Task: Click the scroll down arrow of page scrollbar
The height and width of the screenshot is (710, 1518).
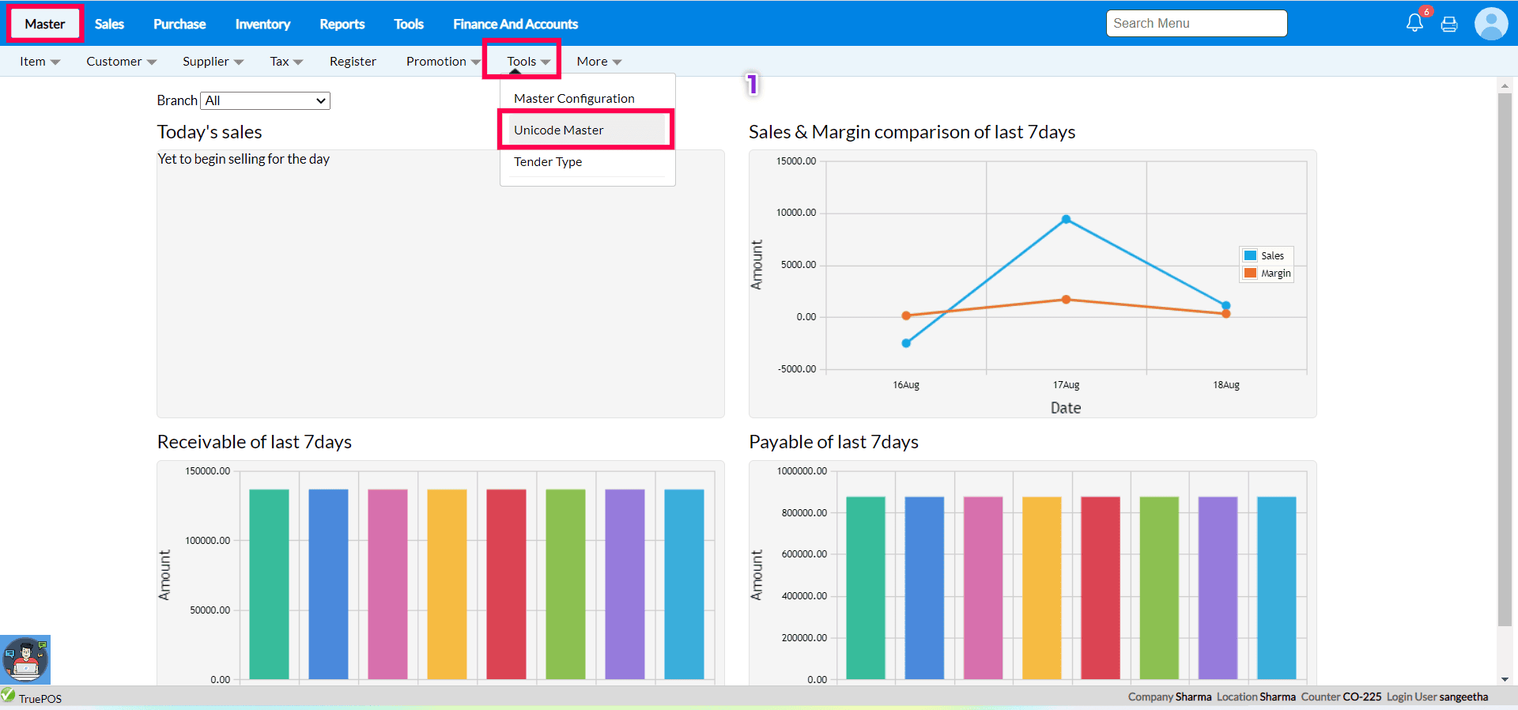Action: tap(1505, 678)
